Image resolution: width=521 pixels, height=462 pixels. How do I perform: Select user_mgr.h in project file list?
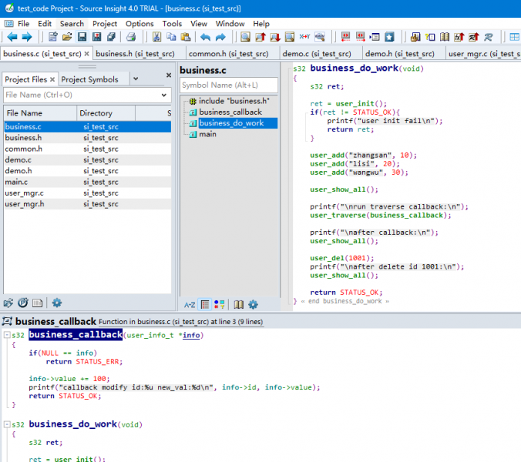coord(87,204)
